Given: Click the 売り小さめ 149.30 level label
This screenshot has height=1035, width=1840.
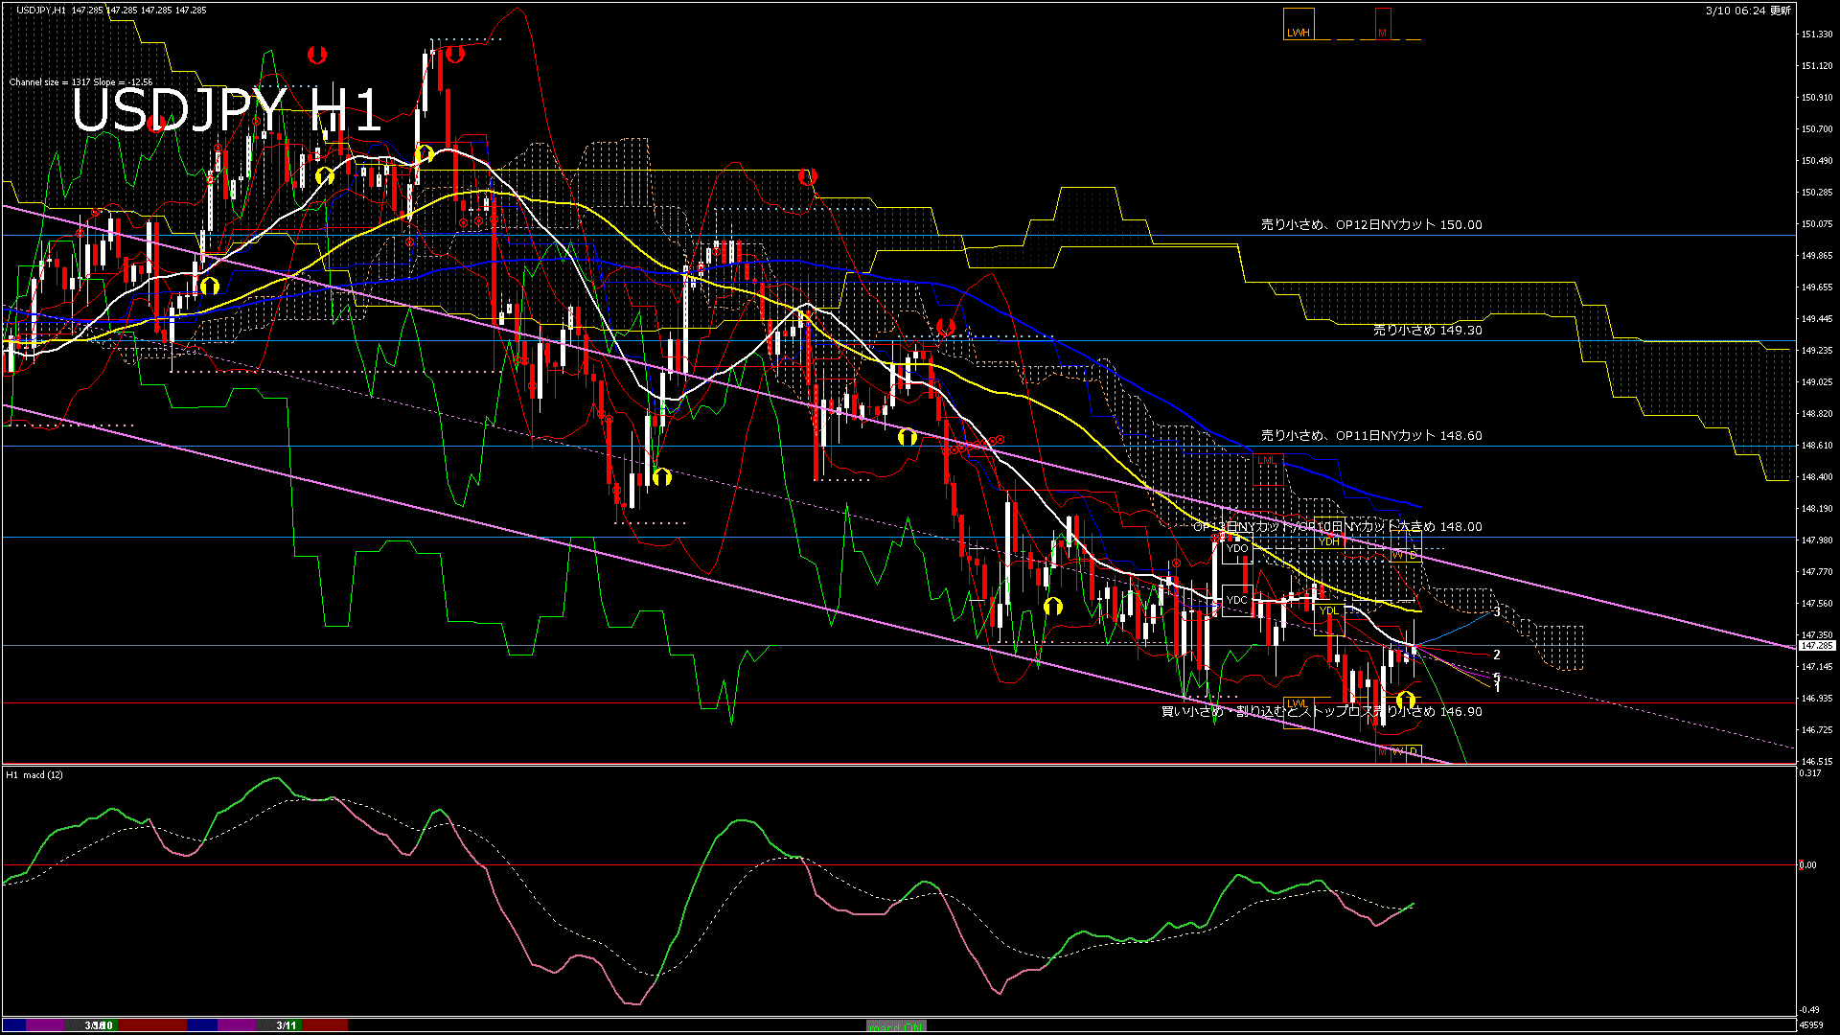Looking at the screenshot, I should 1427,330.
